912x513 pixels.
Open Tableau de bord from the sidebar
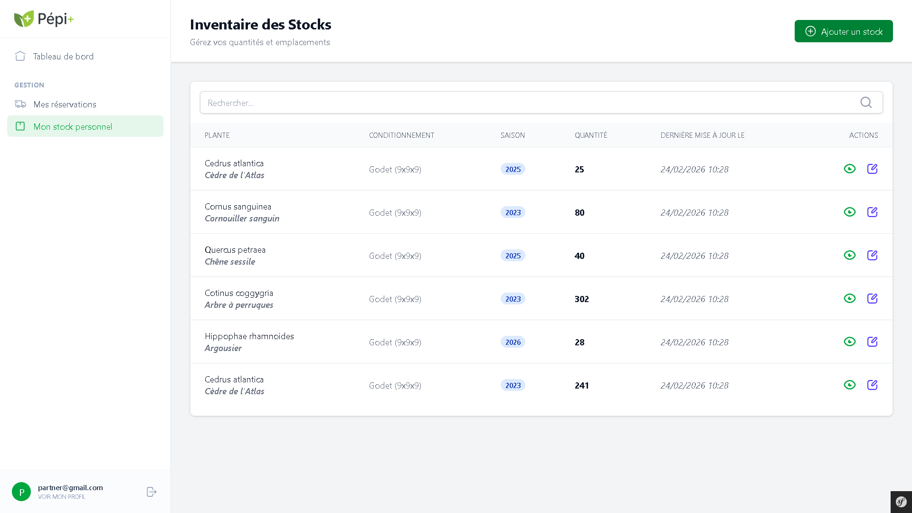[63, 56]
